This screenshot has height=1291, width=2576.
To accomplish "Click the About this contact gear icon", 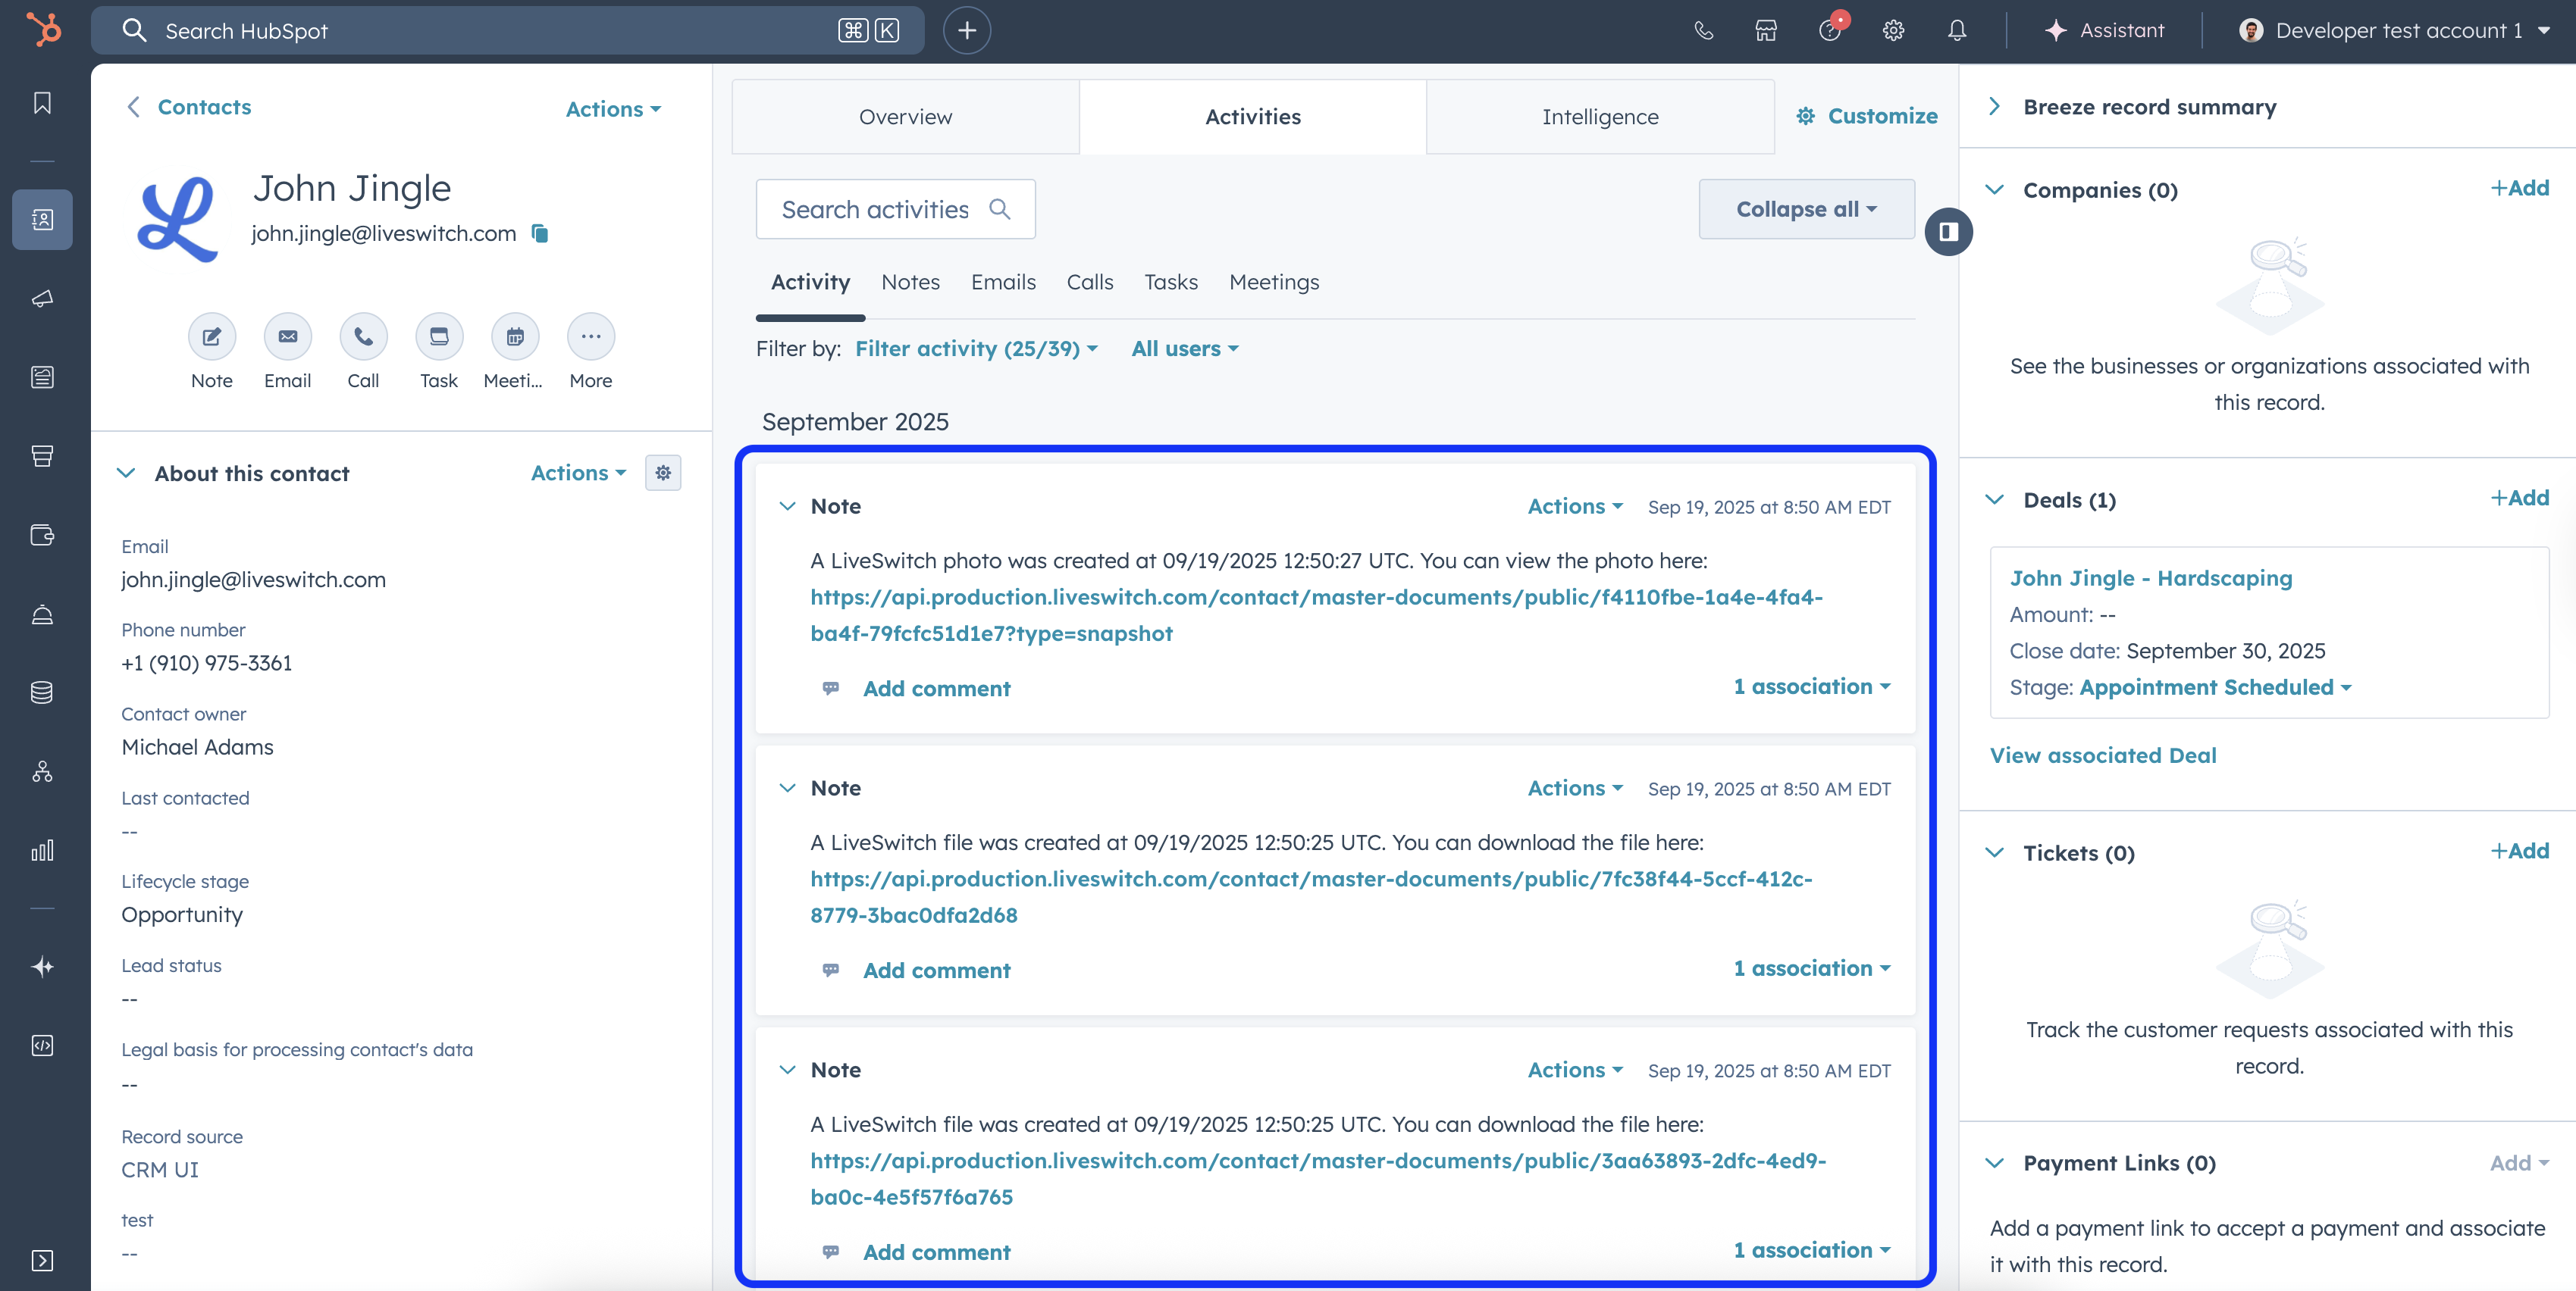I will point(663,473).
